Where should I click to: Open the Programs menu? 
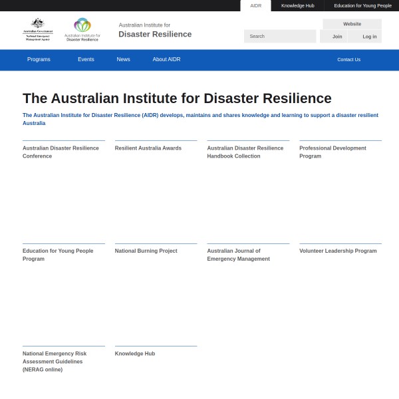(x=39, y=59)
